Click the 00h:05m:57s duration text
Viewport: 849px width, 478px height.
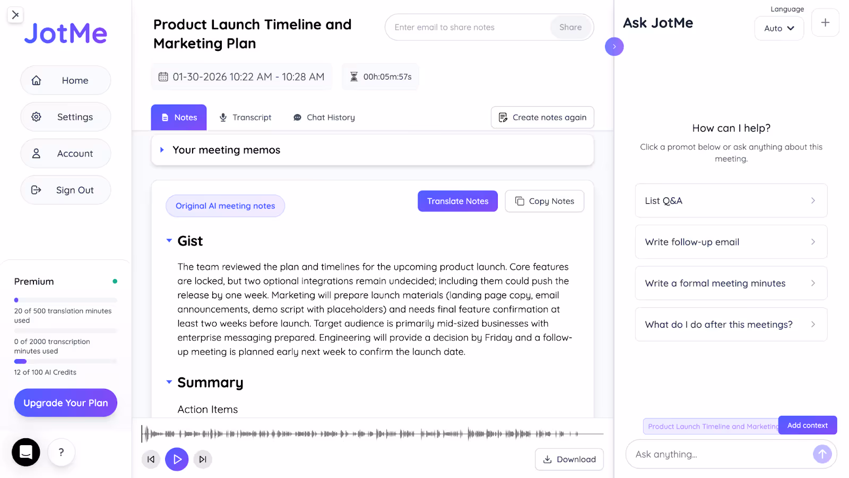tap(387, 77)
